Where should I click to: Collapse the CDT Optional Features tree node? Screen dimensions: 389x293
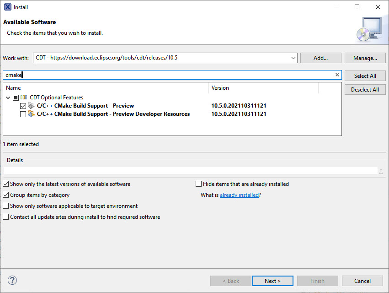point(8,98)
